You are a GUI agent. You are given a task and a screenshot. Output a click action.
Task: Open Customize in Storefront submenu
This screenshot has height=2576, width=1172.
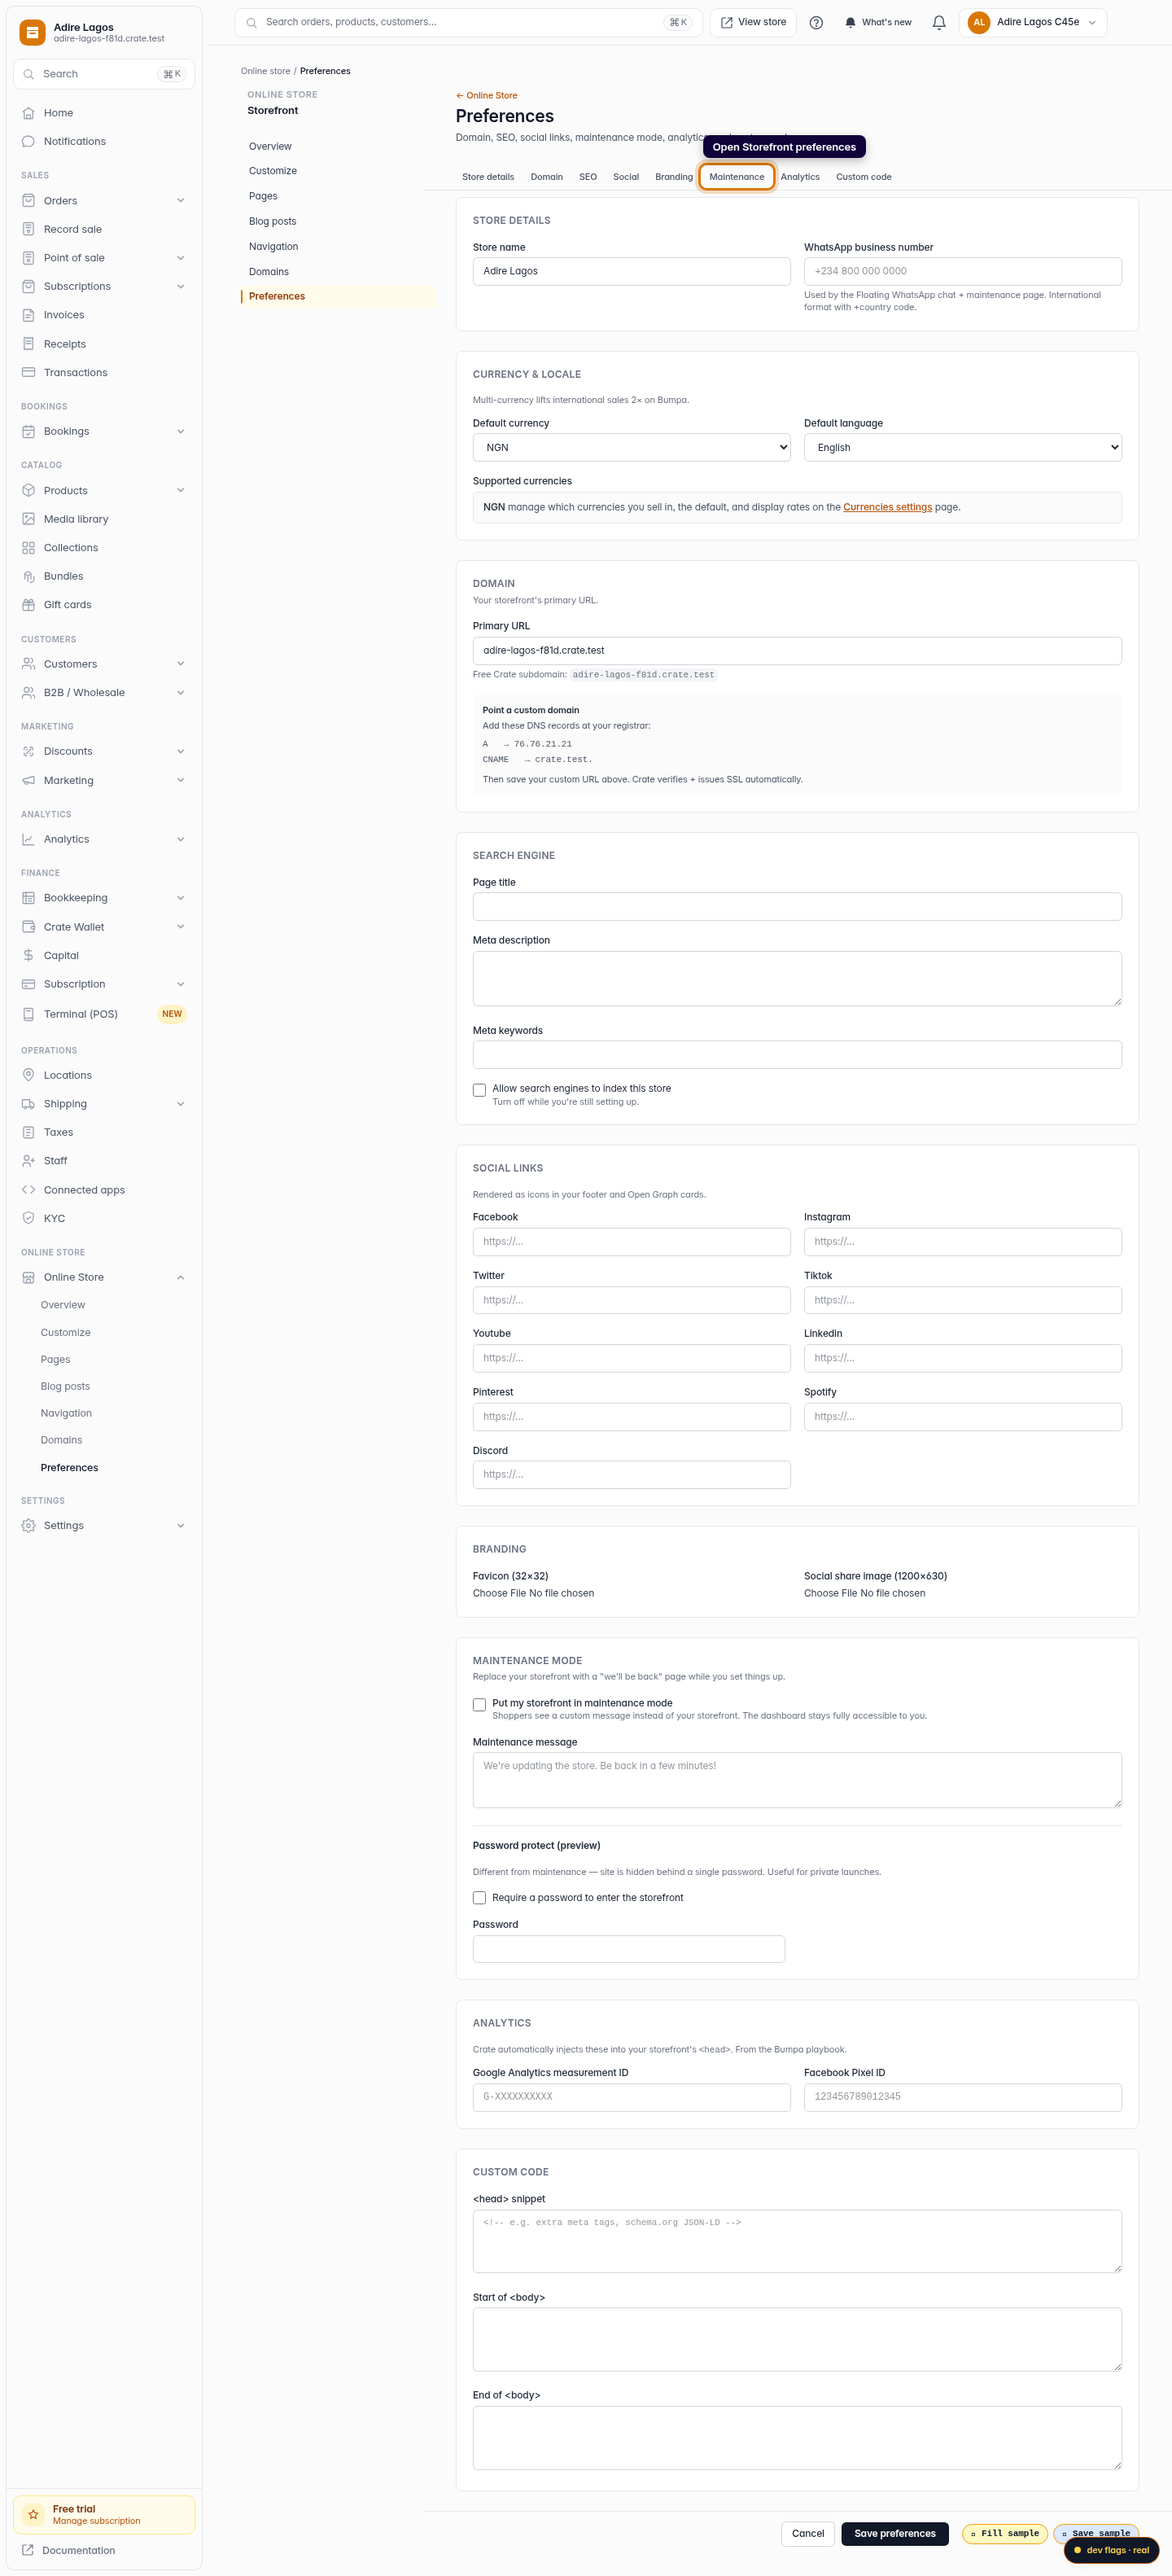click(273, 171)
